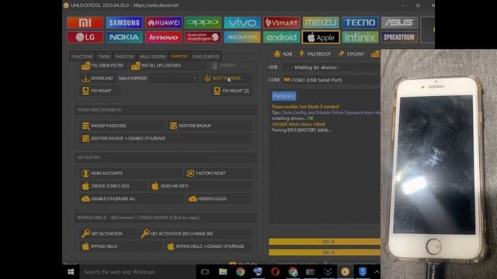Copy the Bypass Hello serial number text

tap(138, 218)
